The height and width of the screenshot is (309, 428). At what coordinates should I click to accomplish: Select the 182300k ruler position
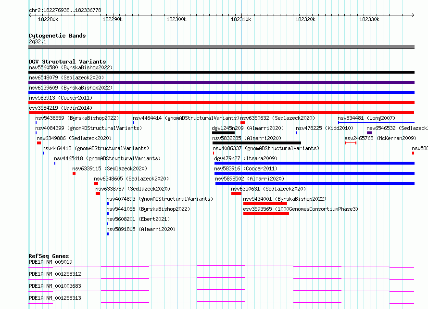tap(176, 19)
